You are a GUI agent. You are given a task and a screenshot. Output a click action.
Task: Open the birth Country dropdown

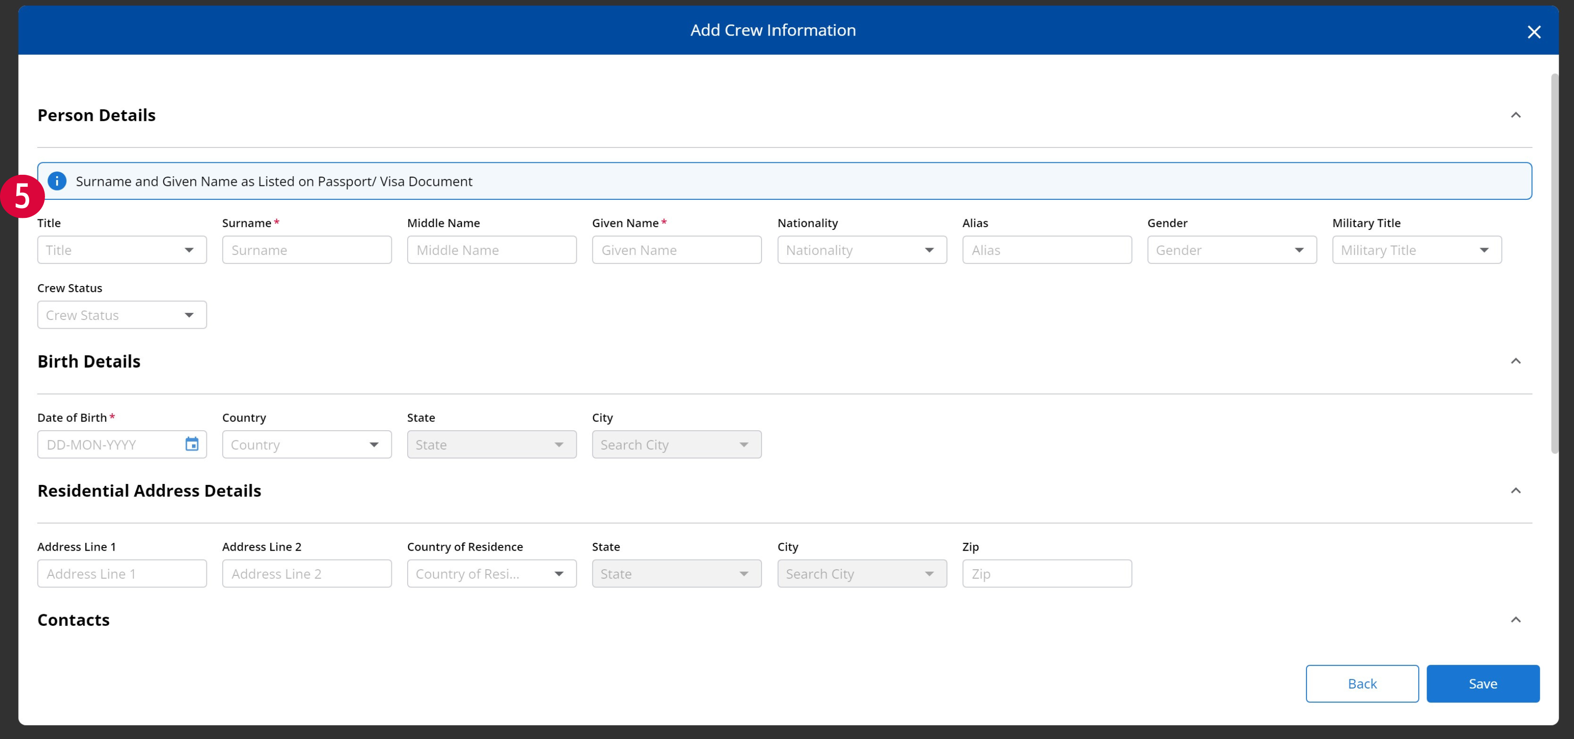coord(307,444)
